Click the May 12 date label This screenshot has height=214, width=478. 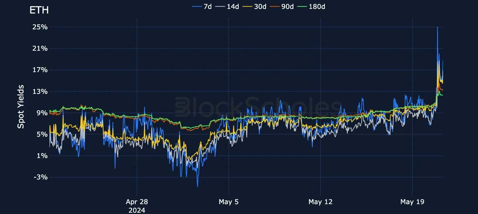320,202
